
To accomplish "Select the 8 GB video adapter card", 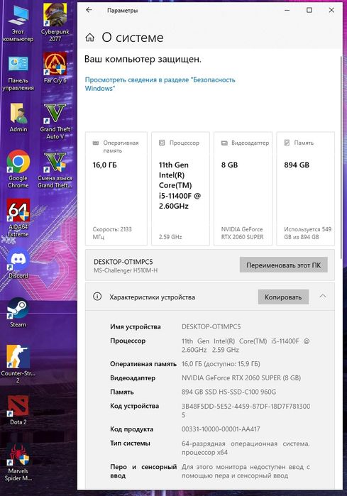I will 243,189.
